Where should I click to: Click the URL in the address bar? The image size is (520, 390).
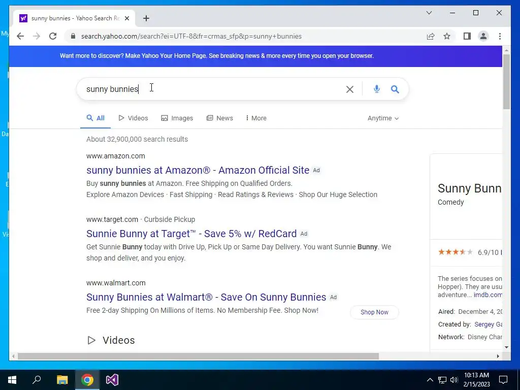coord(191,36)
